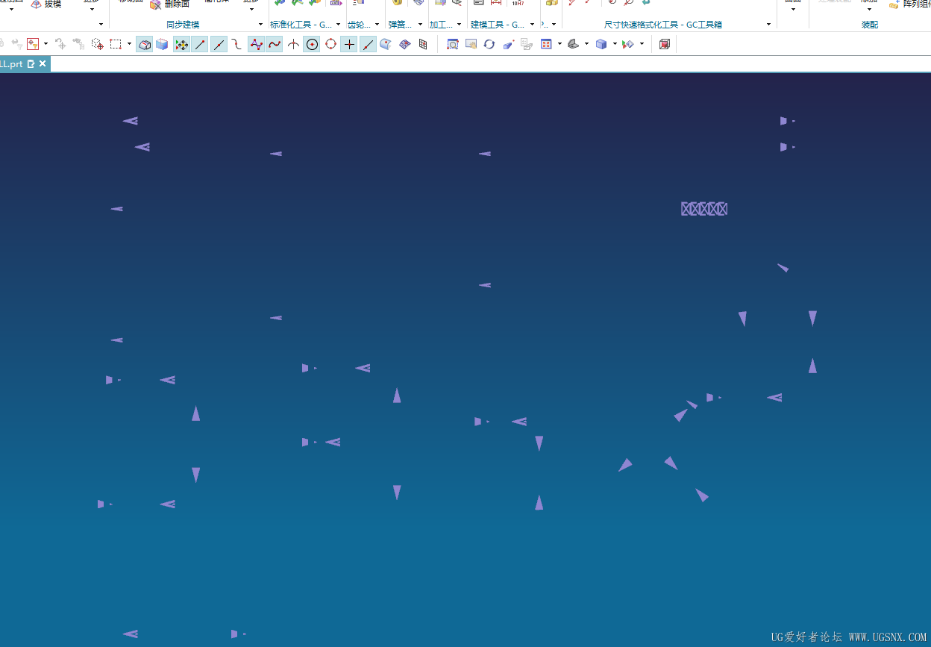Click the blue cube view orientation icon

(601, 44)
